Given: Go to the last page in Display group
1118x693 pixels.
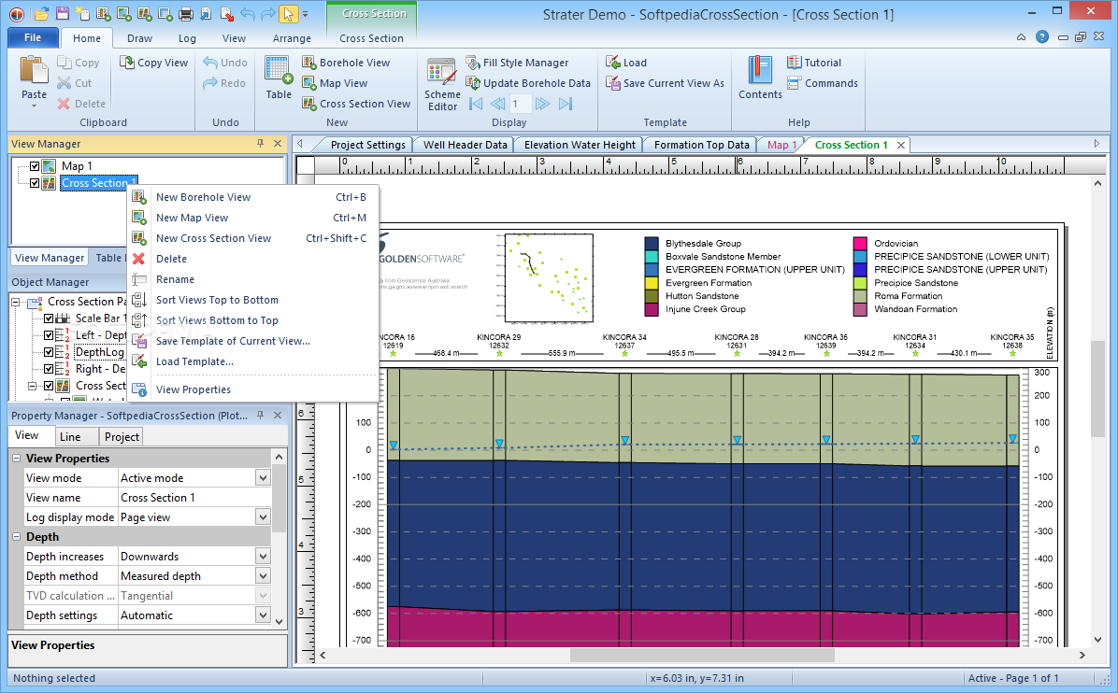Looking at the screenshot, I should (x=566, y=104).
